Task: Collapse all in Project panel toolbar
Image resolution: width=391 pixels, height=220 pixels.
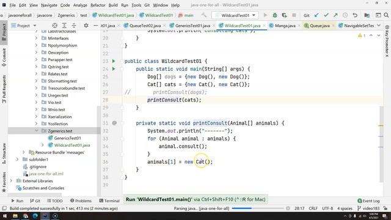Action: 74,26
